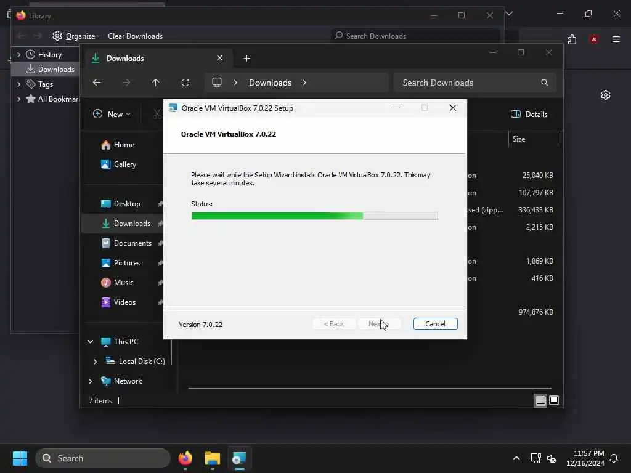Click Search Downloads in Library window
The image size is (631, 473).
415,36
